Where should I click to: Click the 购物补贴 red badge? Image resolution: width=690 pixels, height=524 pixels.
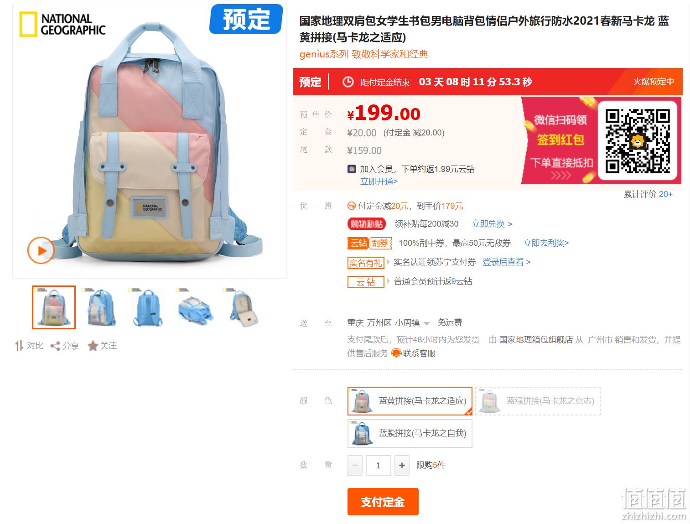point(367,224)
